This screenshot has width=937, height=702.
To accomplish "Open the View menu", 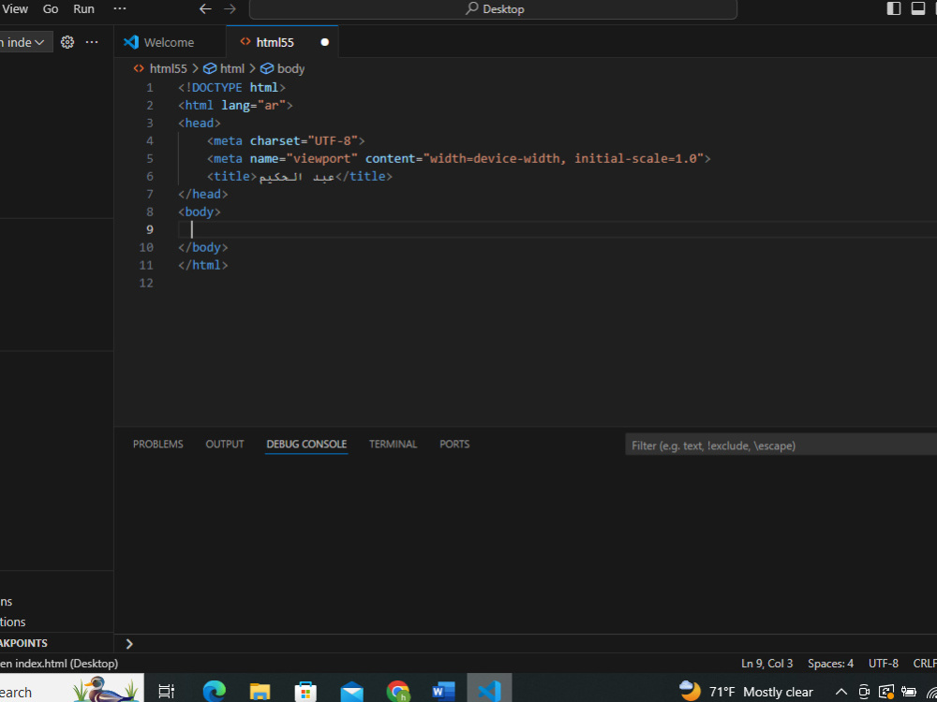I will (15, 9).
